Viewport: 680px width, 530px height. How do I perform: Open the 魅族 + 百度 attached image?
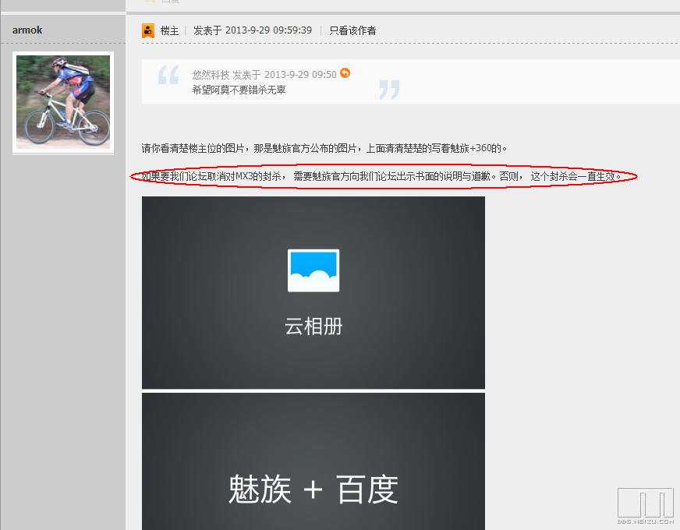click(x=313, y=461)
